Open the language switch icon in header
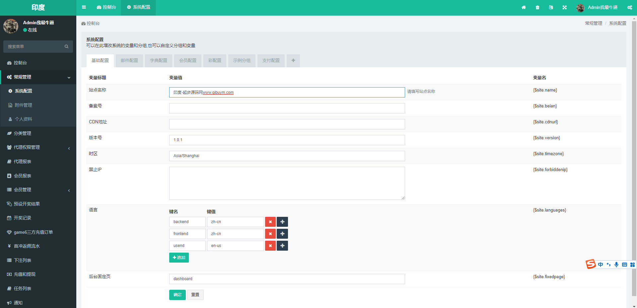The width and height of the screenshot is (637, 308). 551,7
